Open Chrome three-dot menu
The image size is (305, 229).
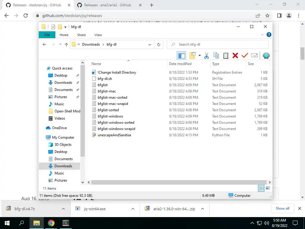(298, 16)
